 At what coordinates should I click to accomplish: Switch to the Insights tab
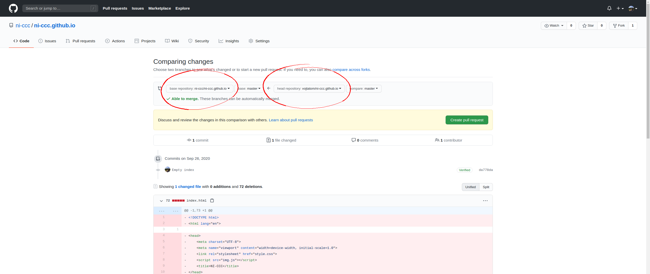point(229,41)
